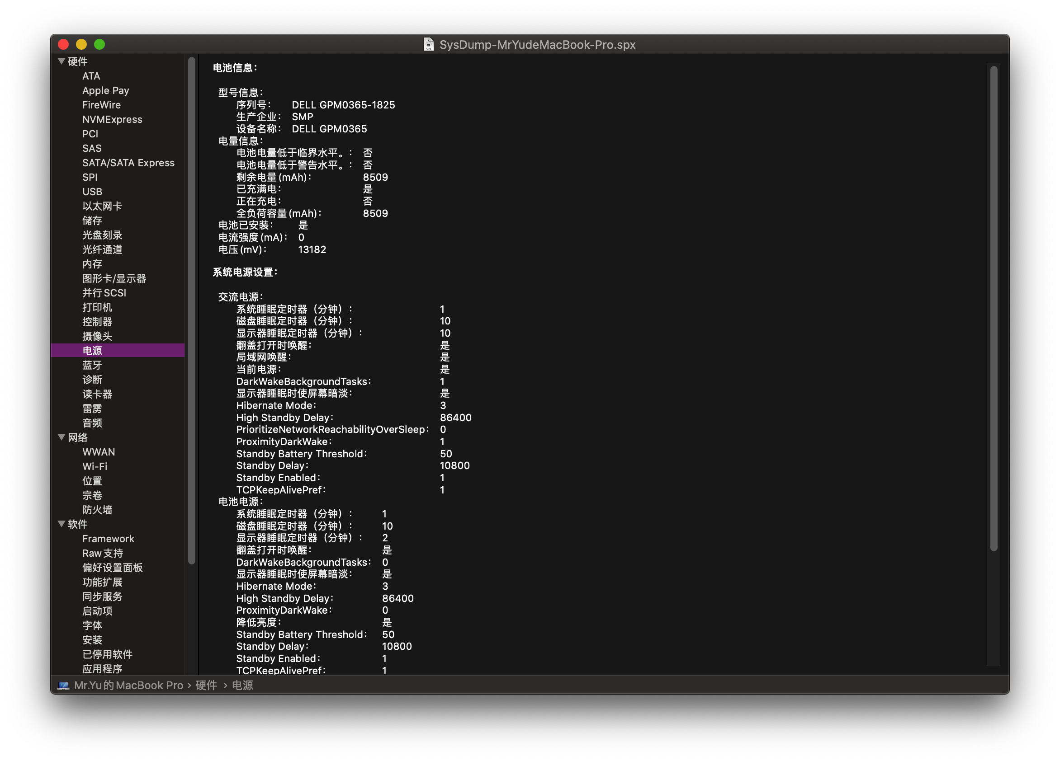This screenshot has width=1060, height=761.
Task: Click the window title SysDump-MrYudeMacBook-Pro.spx
Action: pos(538,45)
